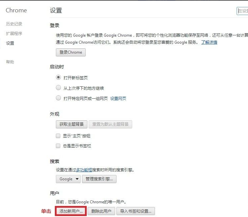248x217 pixels.
Task: Click the 获取主题背景 button
Action: coord(72,124)
